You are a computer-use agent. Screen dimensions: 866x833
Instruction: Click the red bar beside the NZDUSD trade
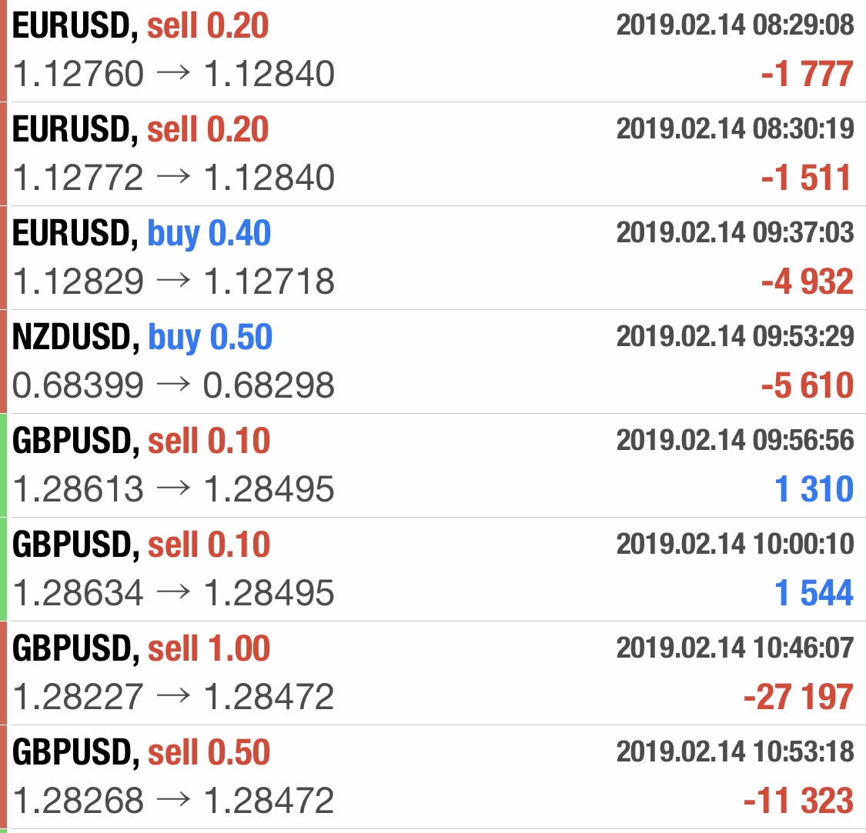click(3, 361)
